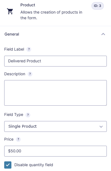Collapse the General section chevron

click(x=103, y=34)
